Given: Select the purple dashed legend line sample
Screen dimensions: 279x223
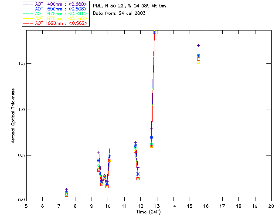Looking at the screenshot, I should (x=27, y=4).
